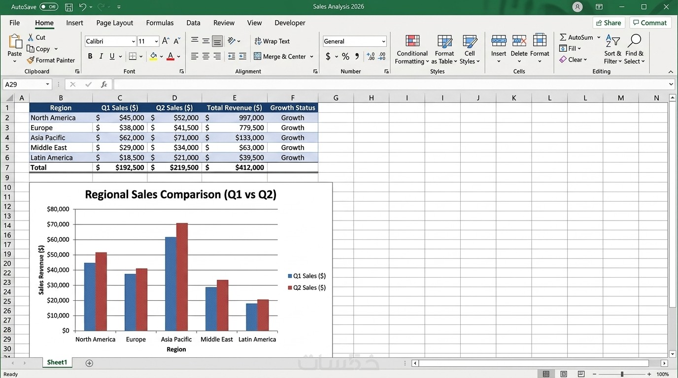Open the Clear dropdown in the Editing group
Screen dimensions: 678x378
point(573,60)
